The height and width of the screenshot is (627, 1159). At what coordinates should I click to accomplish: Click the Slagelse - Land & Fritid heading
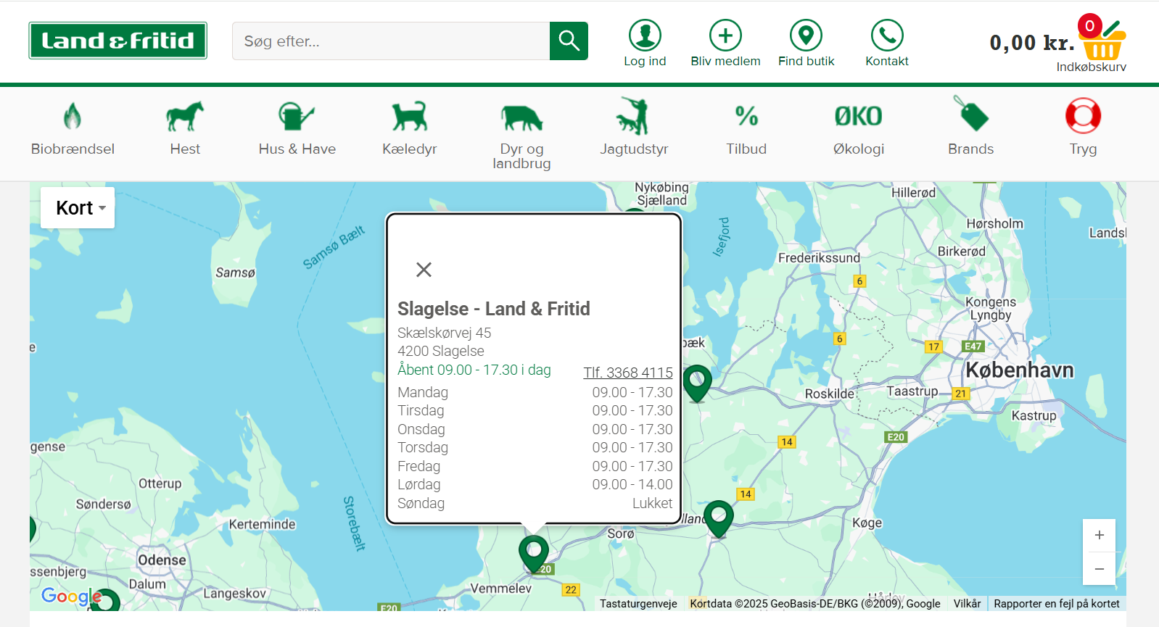(x=494, y=309)
